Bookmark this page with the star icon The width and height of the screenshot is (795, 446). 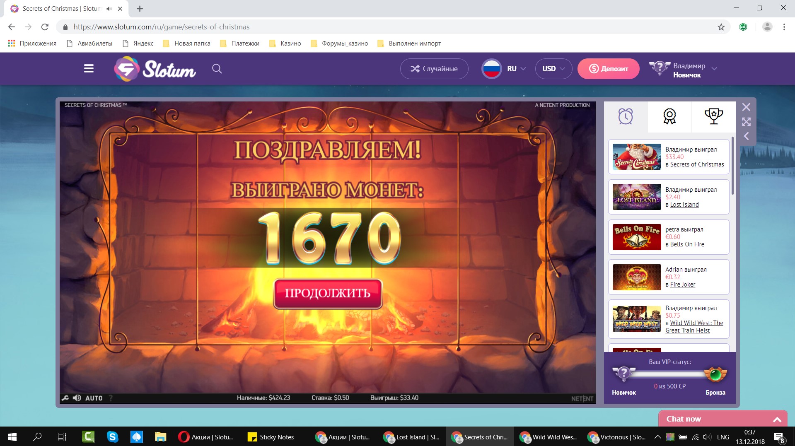coord(721,27)
